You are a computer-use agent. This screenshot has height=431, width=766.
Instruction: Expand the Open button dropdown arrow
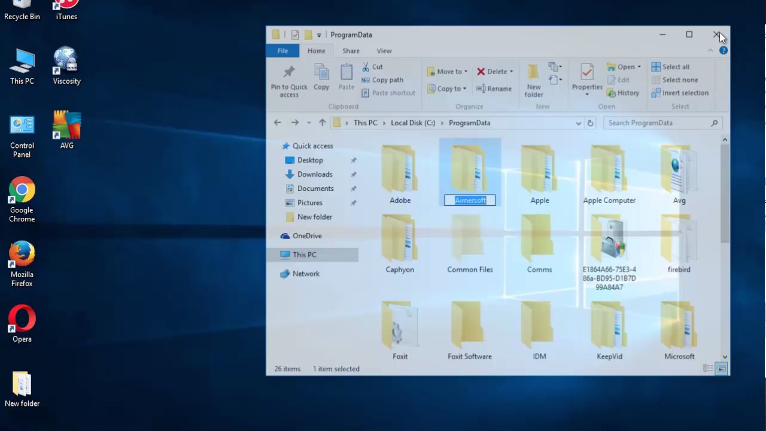pos(639,67)
